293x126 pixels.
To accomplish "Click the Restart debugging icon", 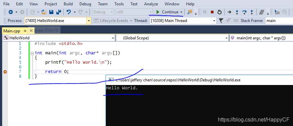I will pos(220,12).
